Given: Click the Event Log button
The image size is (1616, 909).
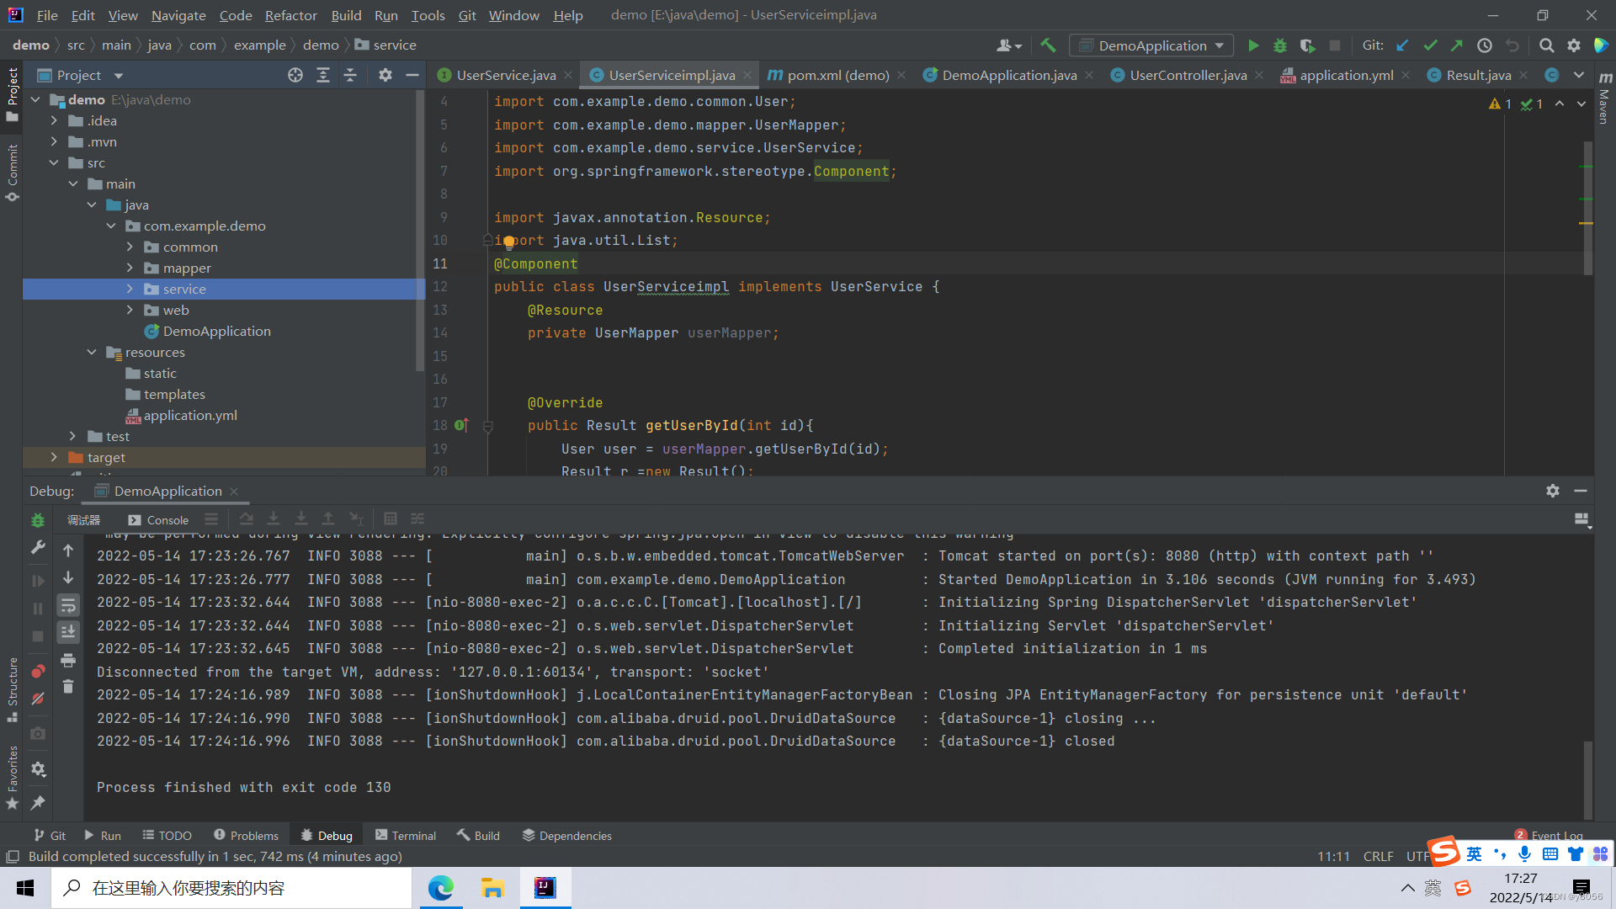Looking at the screenshot, I should pos(1556,835).
